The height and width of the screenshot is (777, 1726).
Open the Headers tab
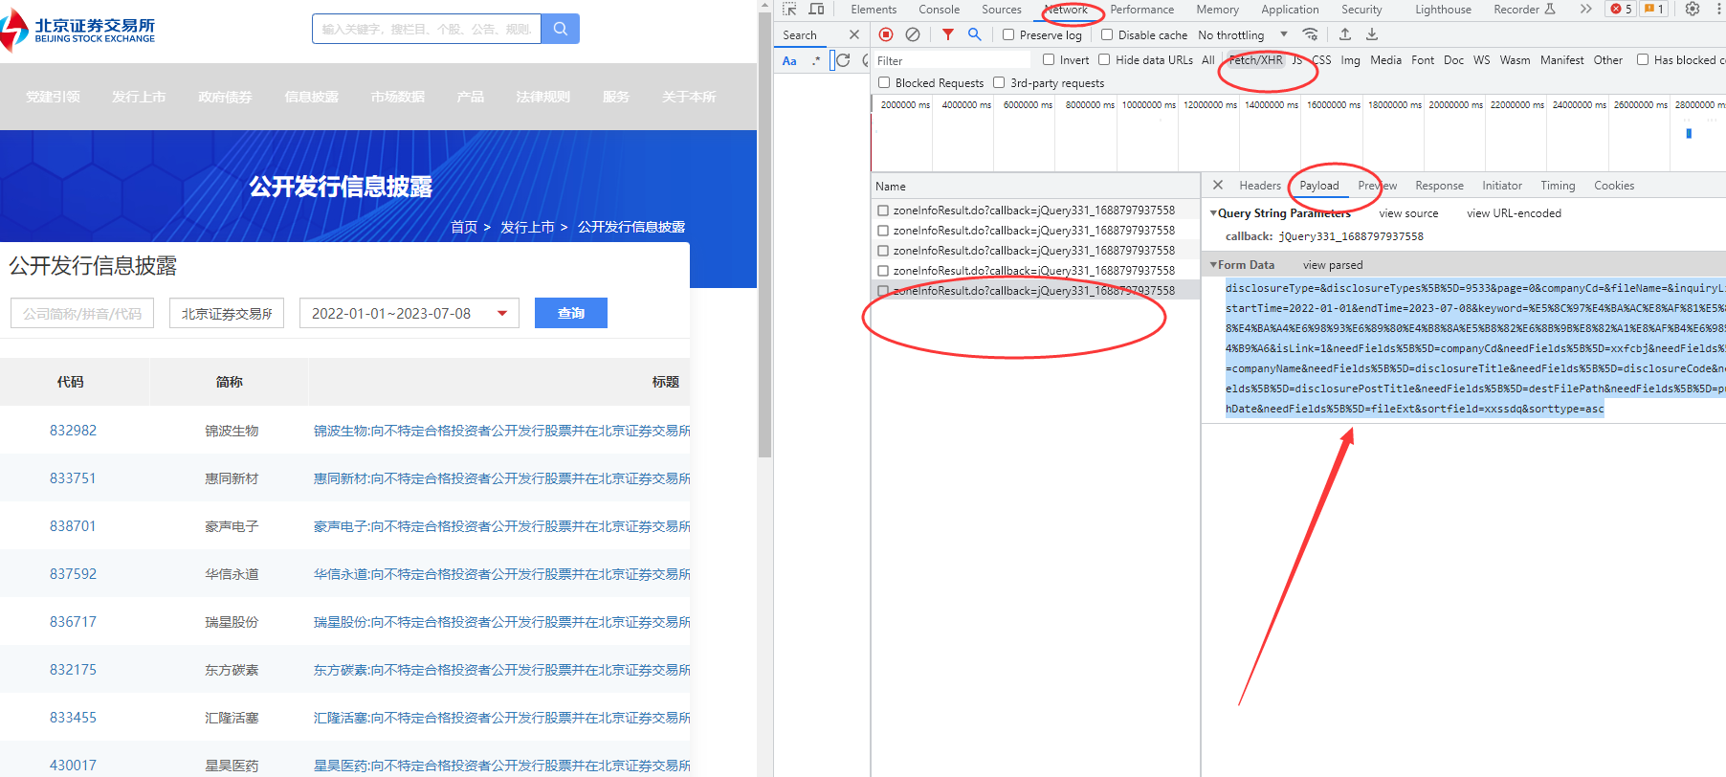tap(1260, 186)
